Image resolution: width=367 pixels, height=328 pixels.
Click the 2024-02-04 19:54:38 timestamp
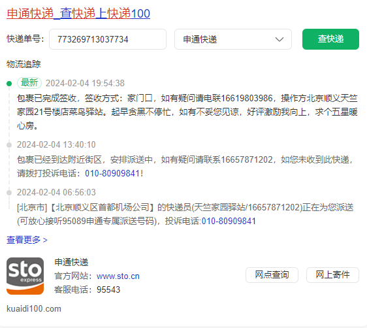[85, 83]
